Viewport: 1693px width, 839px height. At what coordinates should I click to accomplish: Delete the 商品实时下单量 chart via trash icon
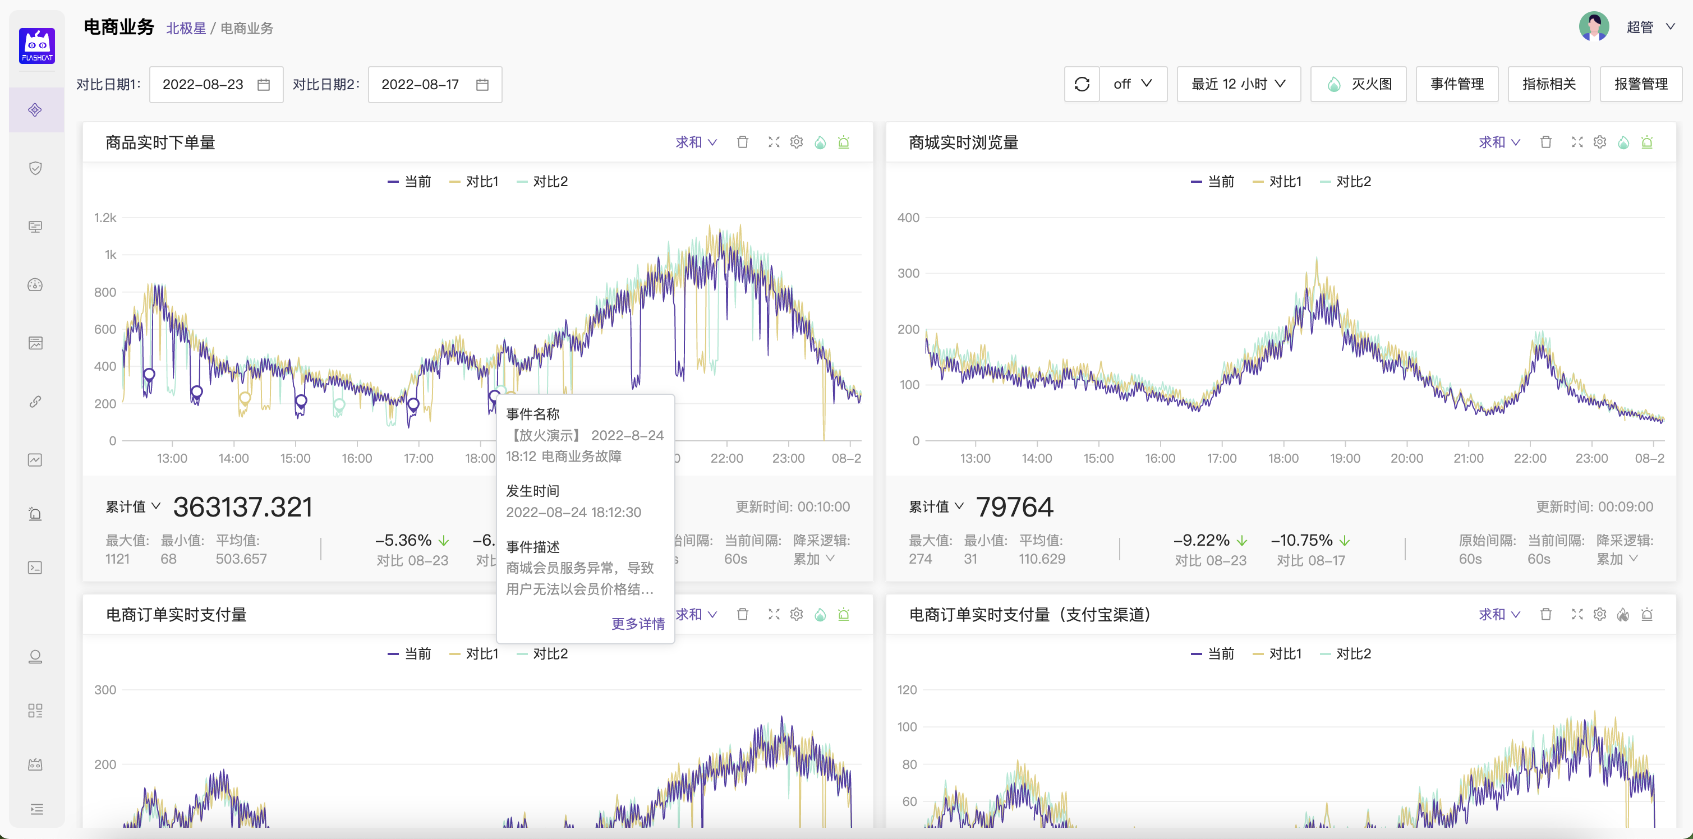743,142
